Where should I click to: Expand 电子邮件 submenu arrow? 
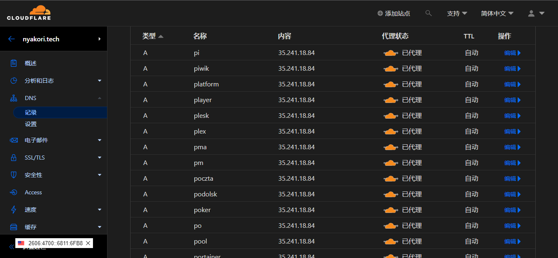click(x=100, y=140)
